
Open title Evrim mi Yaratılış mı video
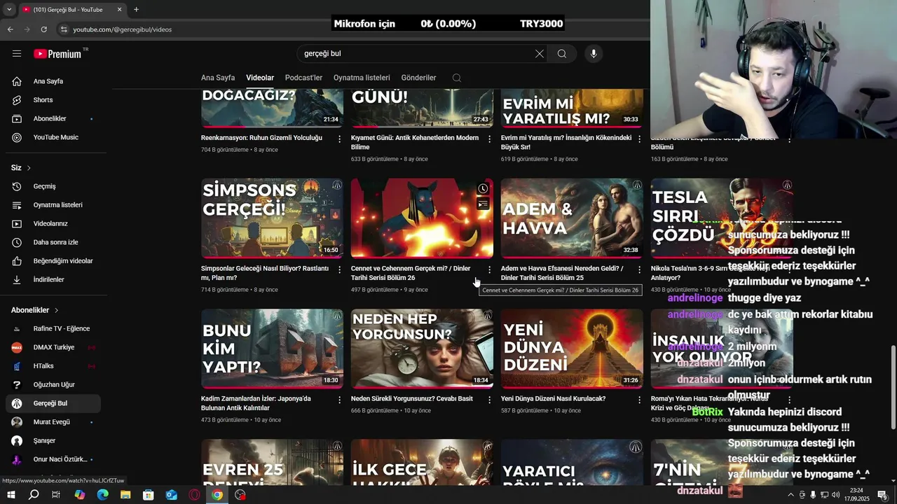(566, 142)
